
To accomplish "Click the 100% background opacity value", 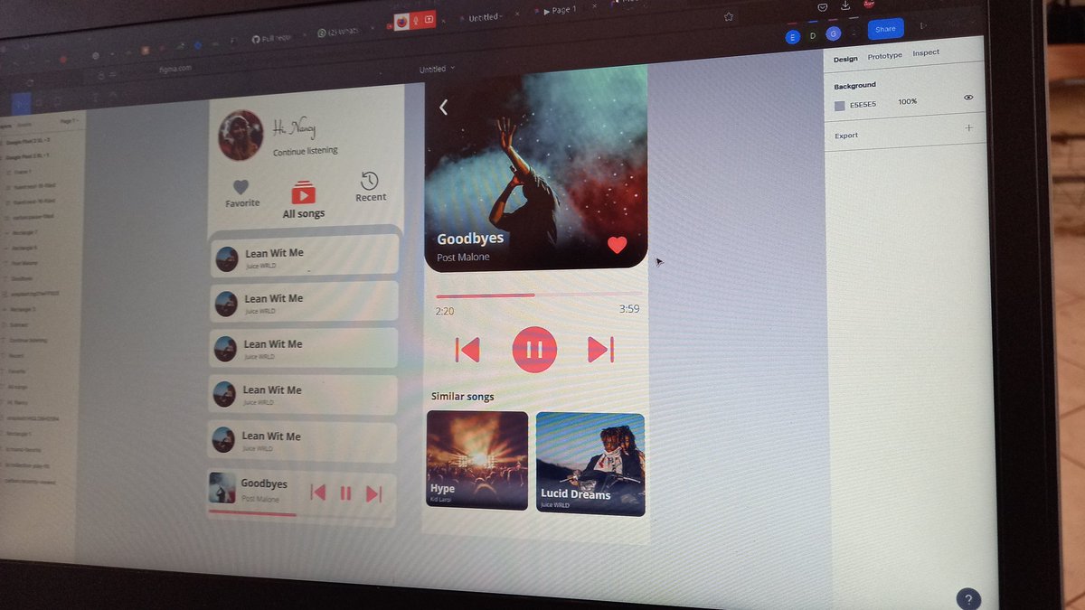I will click(x=907, y=101).
